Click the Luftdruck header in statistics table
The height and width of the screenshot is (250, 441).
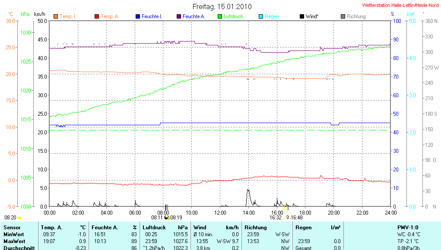(154, 227)
